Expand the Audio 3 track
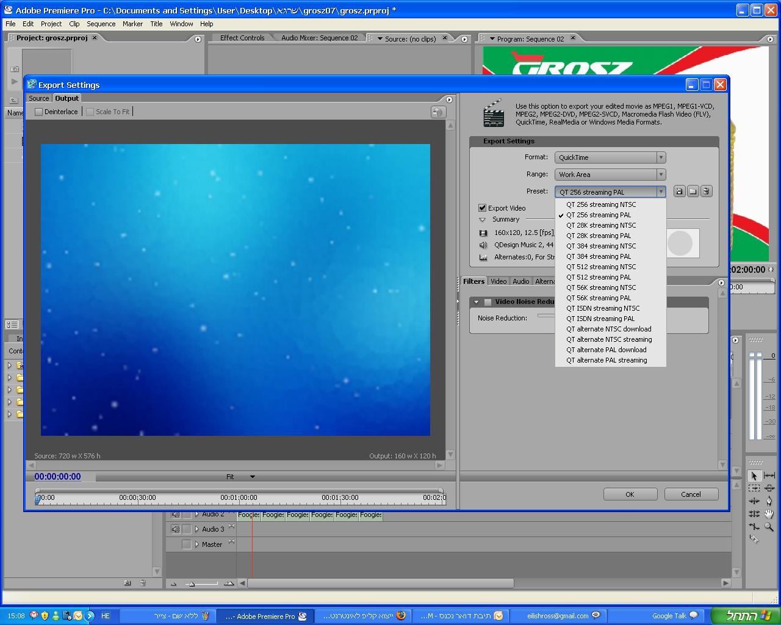The image size is (781, 625). point(197,529)
